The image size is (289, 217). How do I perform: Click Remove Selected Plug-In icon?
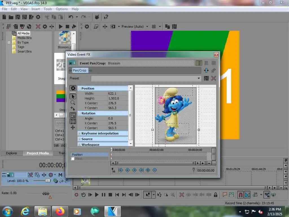214,70
